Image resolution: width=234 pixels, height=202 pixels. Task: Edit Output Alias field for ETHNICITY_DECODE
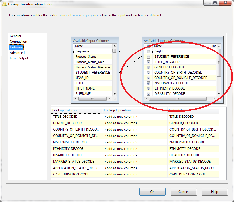(193, 149)
